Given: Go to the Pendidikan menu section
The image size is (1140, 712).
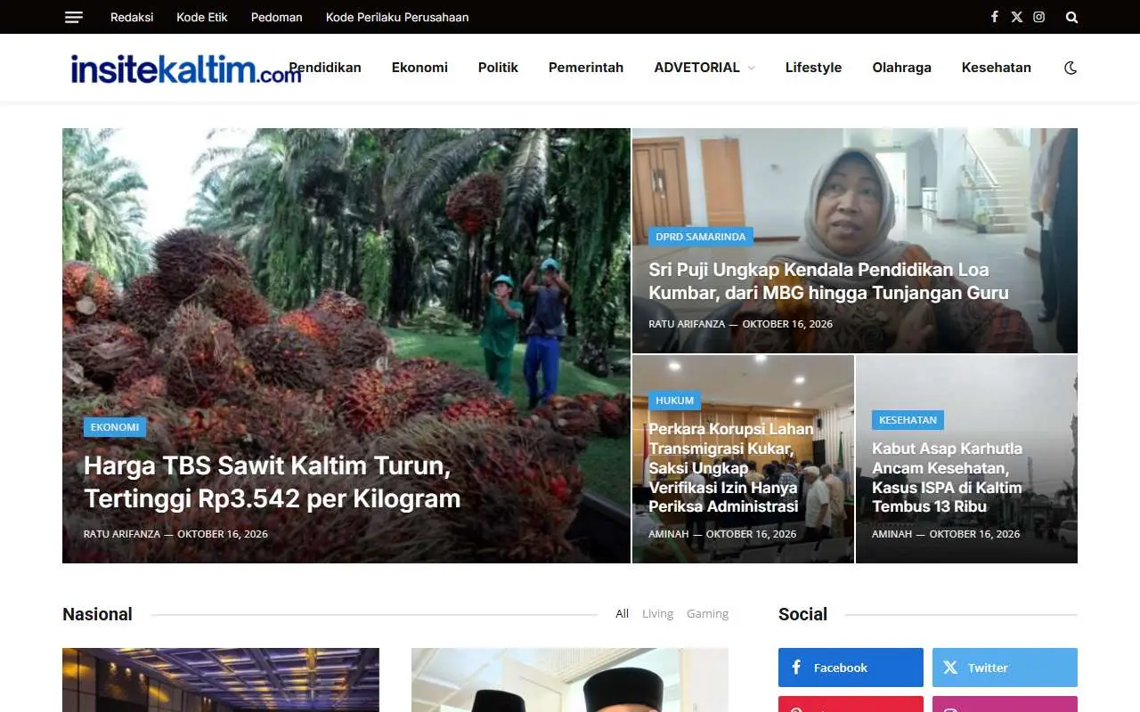Looking at the screenshot, I should 325,68.
